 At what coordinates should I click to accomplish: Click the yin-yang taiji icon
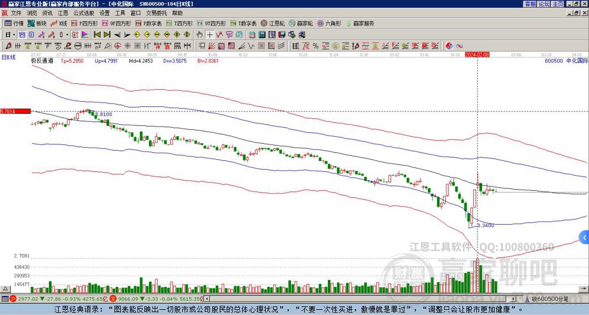pos(449,46)
